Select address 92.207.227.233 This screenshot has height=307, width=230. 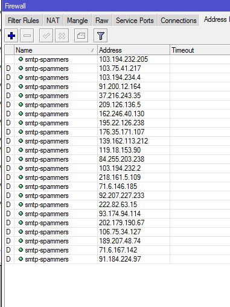(121, 196)
